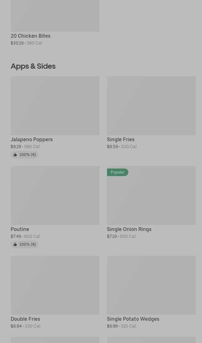This screenshot has height=343, width=202.
Task: Select the 20 Chicken Bites title
Action: tap(31, 36)
